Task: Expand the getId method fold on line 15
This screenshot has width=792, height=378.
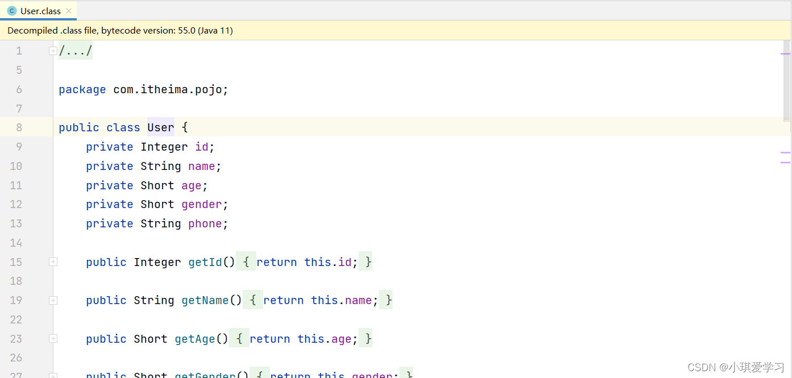Action: (53, 262)
